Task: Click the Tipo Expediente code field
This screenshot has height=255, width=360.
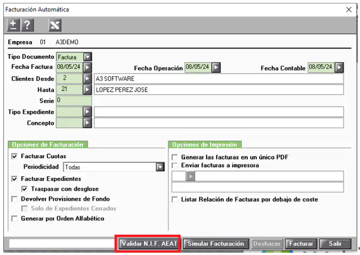Action: (70, 112)
